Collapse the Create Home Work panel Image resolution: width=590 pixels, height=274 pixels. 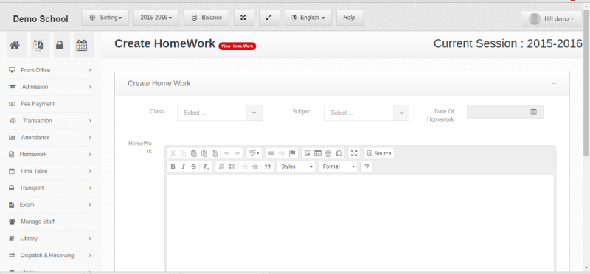click(555, 83)
